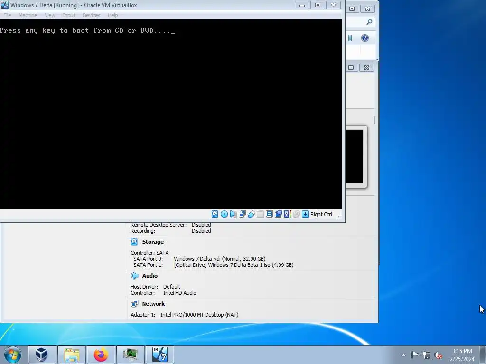Open help via the blue question mark icon
This screenshot has width=486, height=364.
pos(365,38)
